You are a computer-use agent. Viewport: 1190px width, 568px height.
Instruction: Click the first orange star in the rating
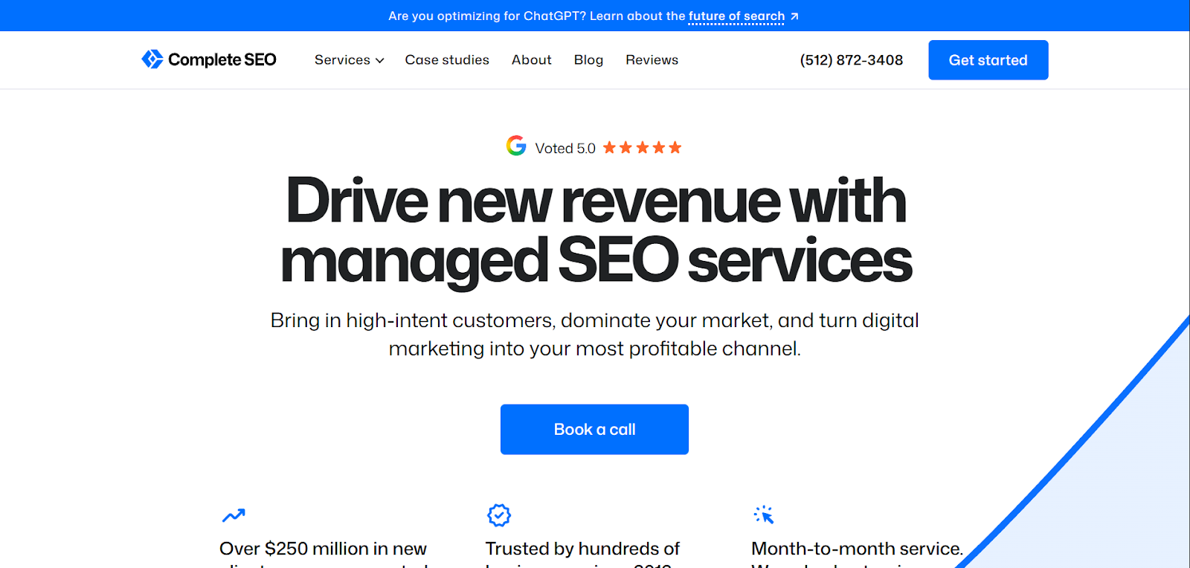(x=608, y=146)
